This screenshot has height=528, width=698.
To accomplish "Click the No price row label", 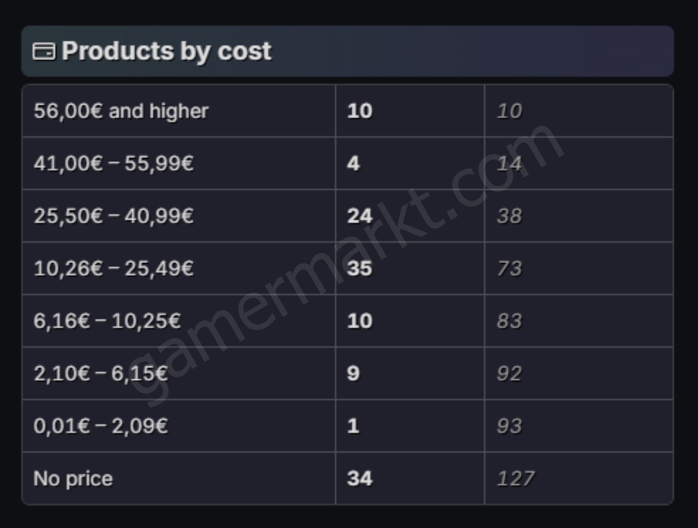I will click(73, 479).
